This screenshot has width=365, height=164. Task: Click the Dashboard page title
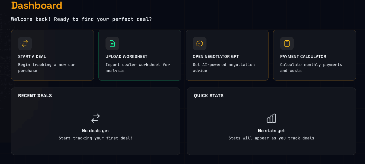tap(37, 5)
